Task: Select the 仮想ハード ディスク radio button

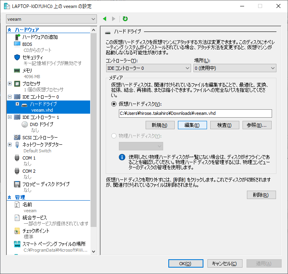Action: pos(114,104)
